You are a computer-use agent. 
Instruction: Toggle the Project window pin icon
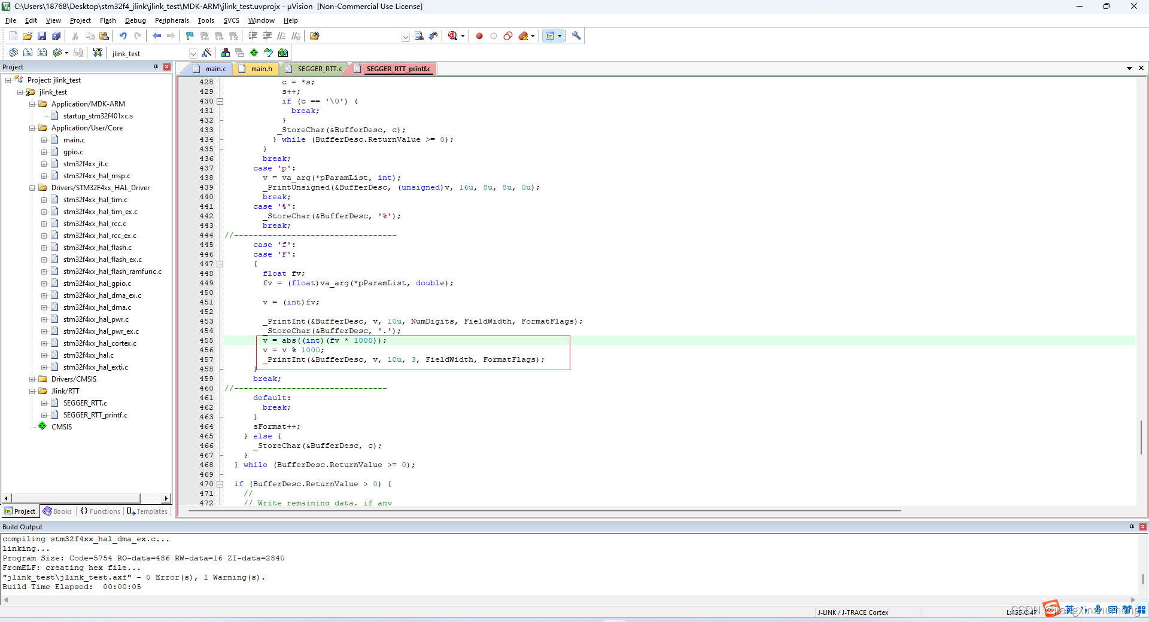[x=154, y=66]
